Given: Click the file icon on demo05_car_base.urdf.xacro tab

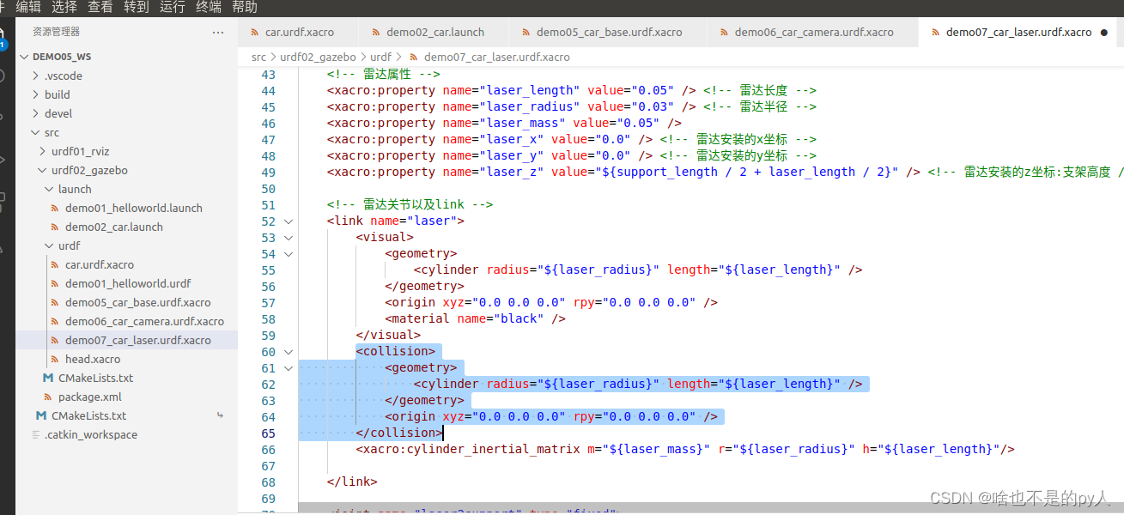Looking at the screenshot, I should (526, 32).
